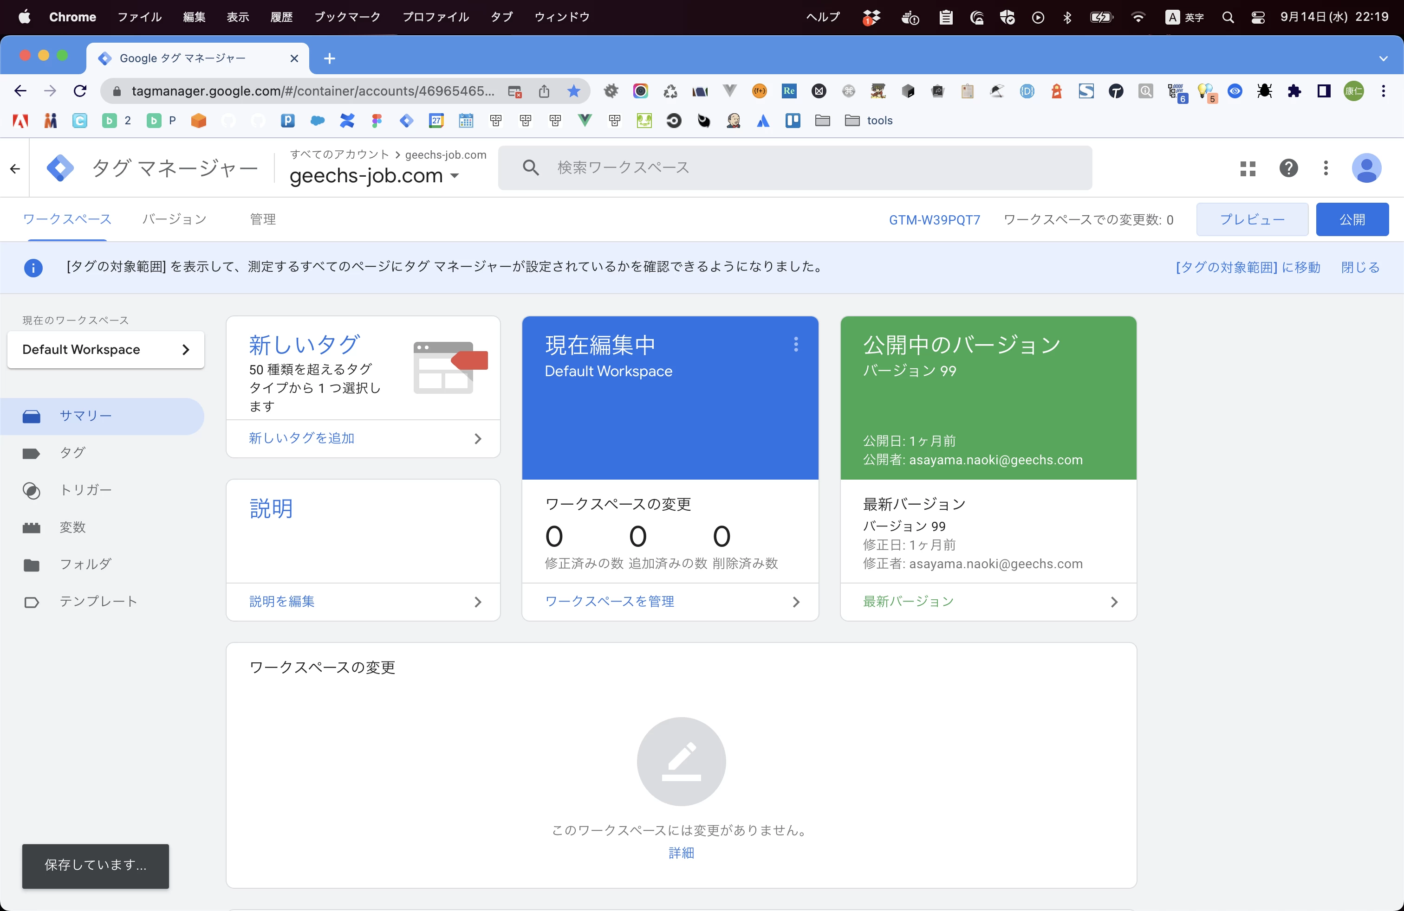This screenshot has width=1404, height=911.
Task: Focus the 検索ワークスペース search field
Action: (x=794, y=168)
